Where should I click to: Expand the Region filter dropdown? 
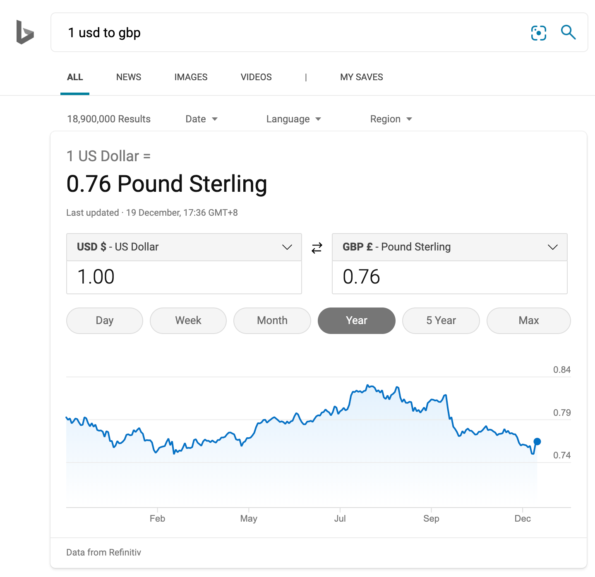pyautogui.click(x=391, y=119)
